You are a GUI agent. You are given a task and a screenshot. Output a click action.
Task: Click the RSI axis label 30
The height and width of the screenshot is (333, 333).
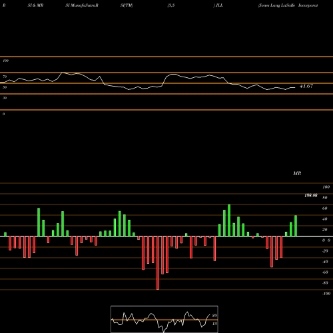point(5,98)
